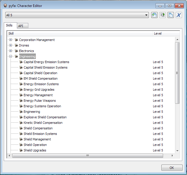Minimize the Character Editor window
This screenshot has width=187, height=175.
(x=160, y=6)
